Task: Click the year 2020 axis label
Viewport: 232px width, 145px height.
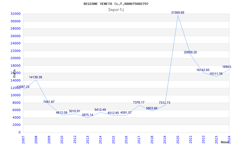Action: coord(178,140)
